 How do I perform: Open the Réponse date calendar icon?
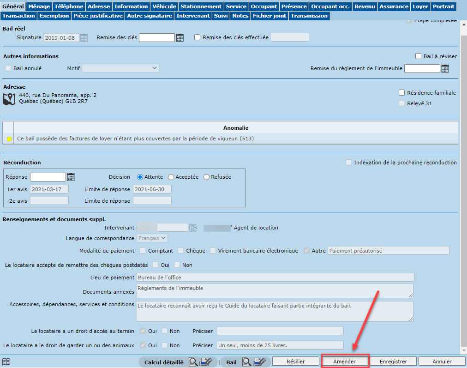coord(71,177)
